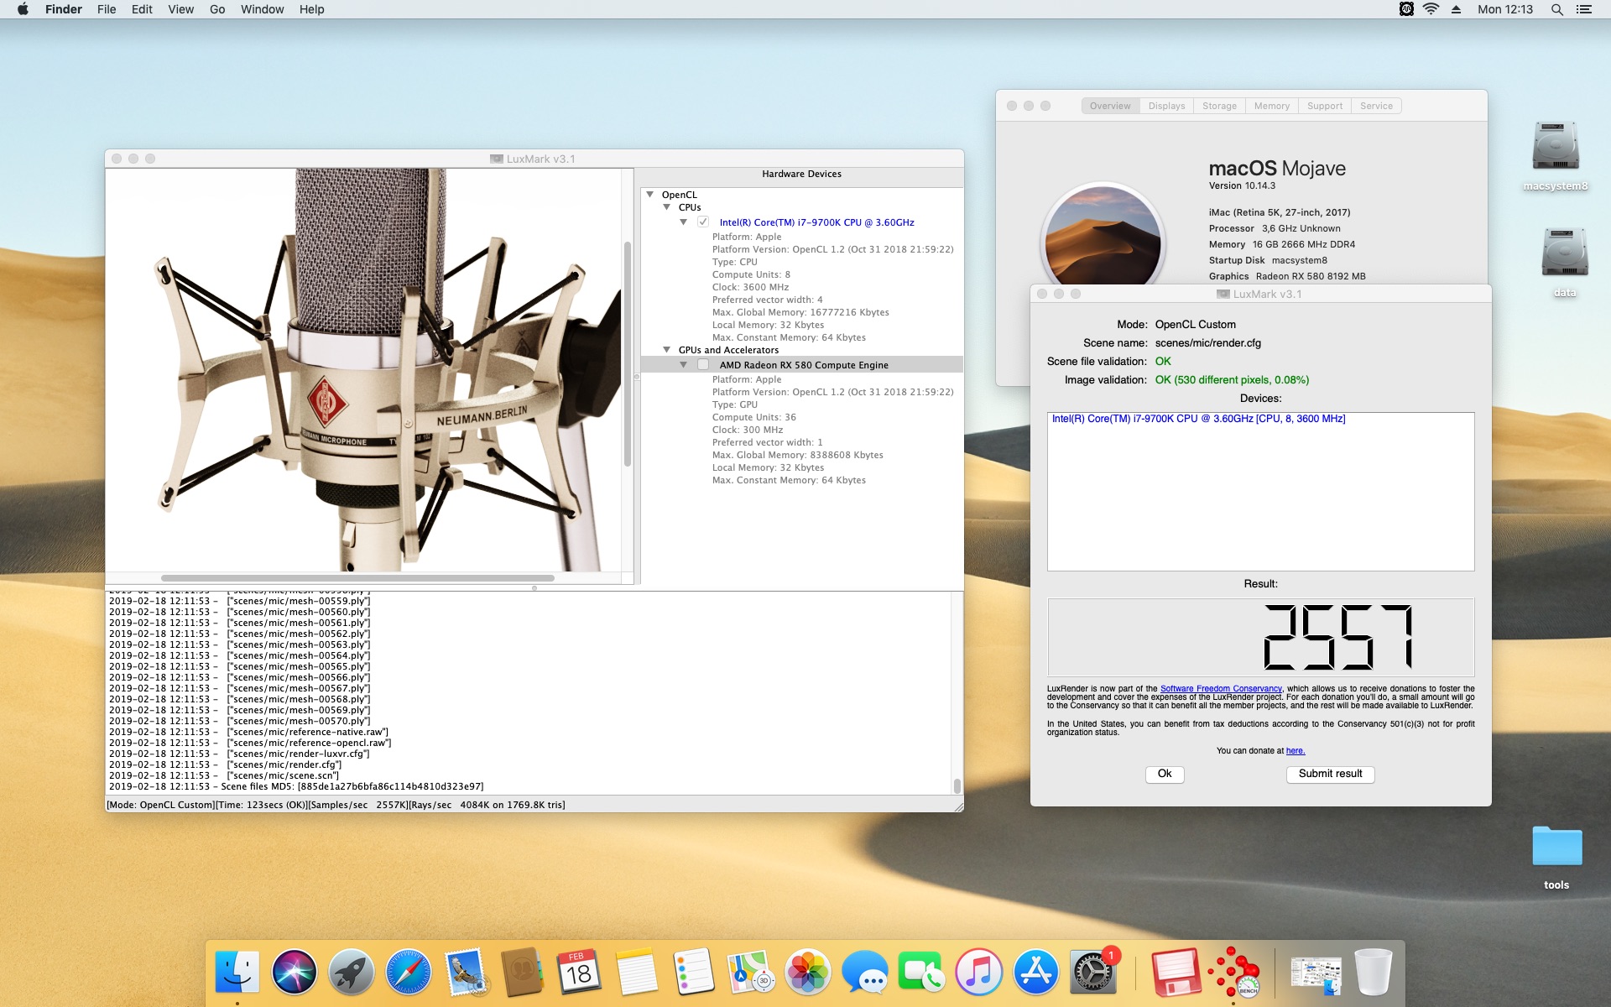This screenshot has width=1611, height=1007.
Task: Collapse the GPUs and Accelerators group
Action: click(667, 350)
